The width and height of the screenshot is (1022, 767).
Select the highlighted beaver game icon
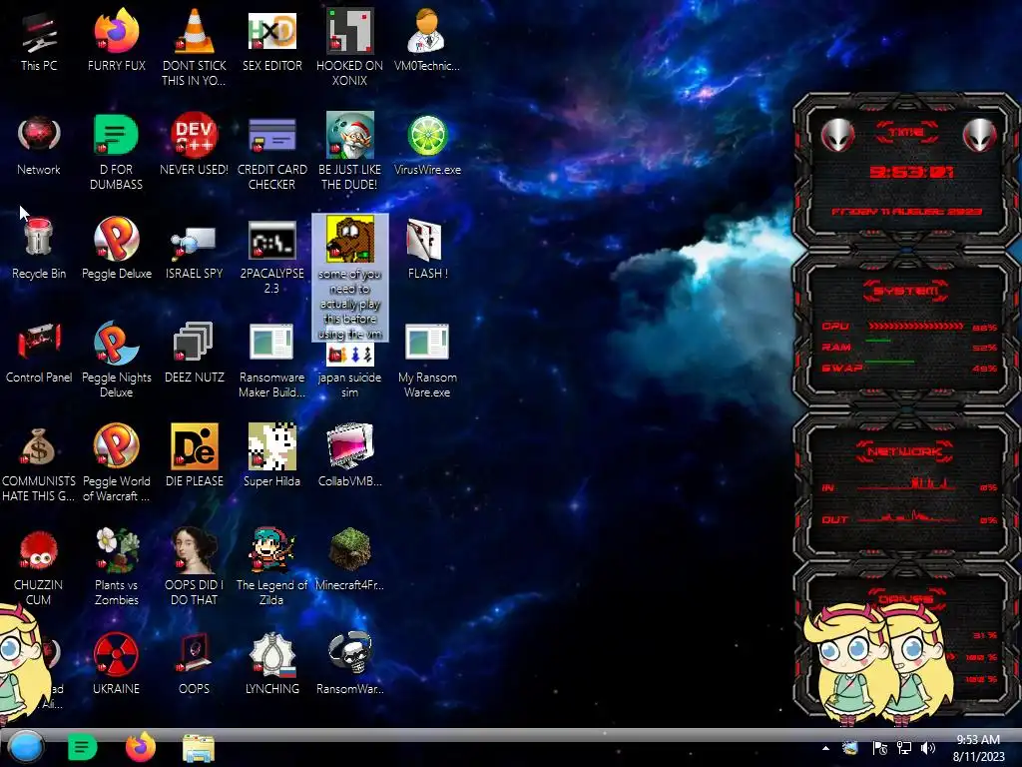coord(350,239)
